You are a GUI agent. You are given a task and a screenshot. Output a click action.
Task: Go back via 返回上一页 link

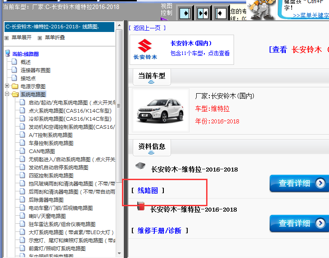click(147, 28)
